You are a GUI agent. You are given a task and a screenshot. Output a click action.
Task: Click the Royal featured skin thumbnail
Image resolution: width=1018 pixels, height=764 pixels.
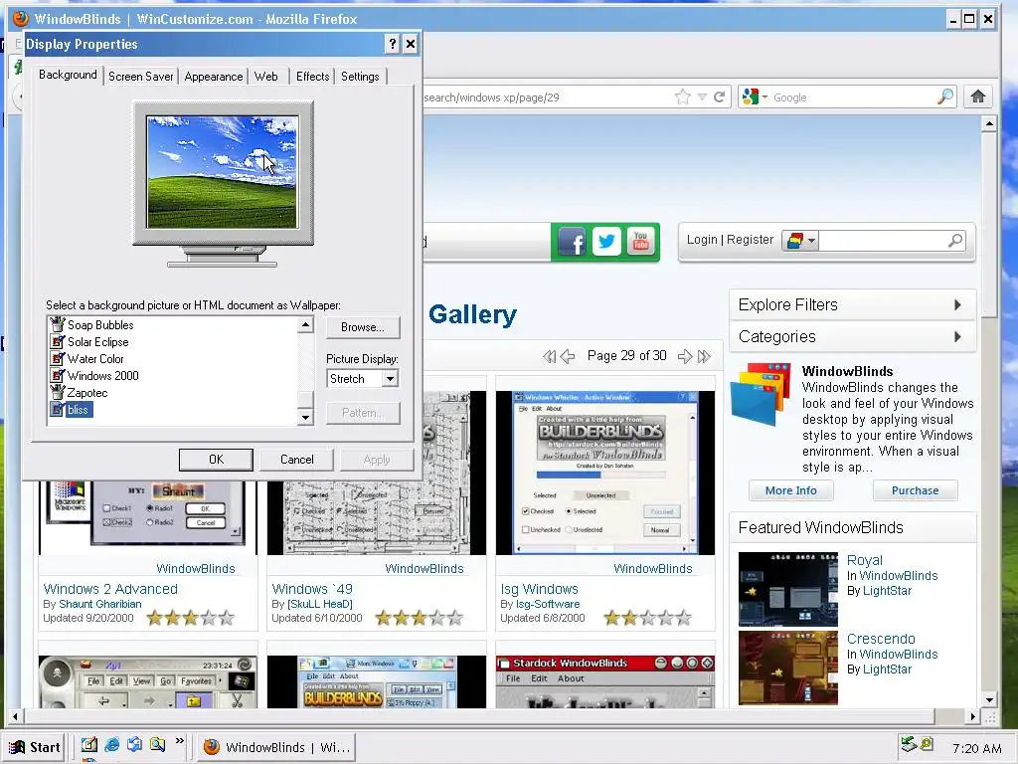click(788, 589)
